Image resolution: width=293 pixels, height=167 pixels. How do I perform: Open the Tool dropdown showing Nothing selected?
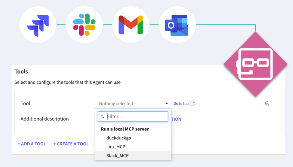[130, 104]
